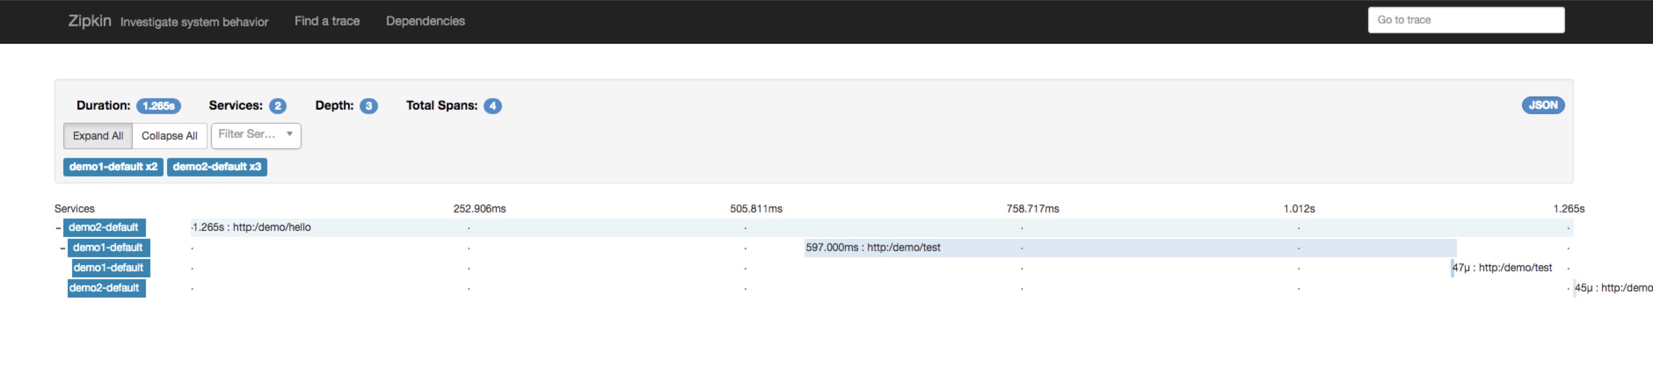Open the Find a trace page

coord(327,21)
